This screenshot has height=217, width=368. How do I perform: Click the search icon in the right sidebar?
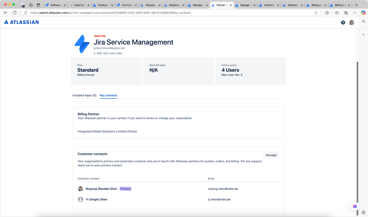point(363,21)
